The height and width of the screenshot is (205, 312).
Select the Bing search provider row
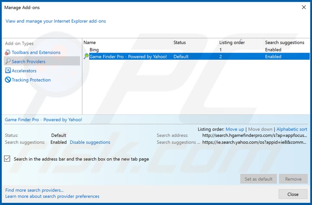click(x=196, y=49)
